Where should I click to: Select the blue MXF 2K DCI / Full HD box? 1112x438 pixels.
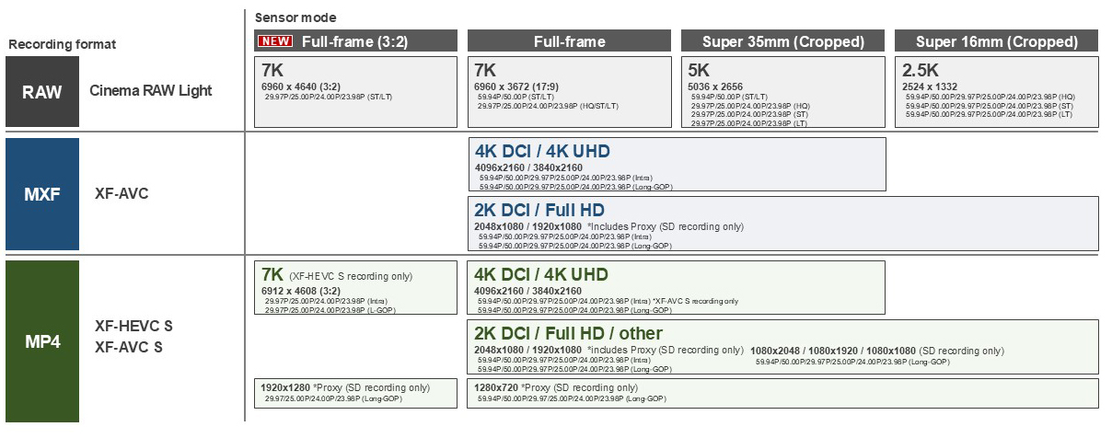pos(783,224)
